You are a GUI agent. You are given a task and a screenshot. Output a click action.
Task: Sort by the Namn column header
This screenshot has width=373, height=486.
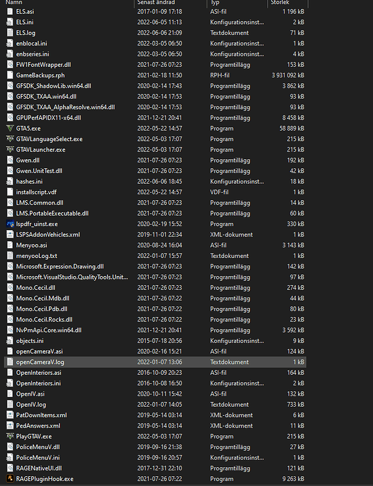click(14, 2)
